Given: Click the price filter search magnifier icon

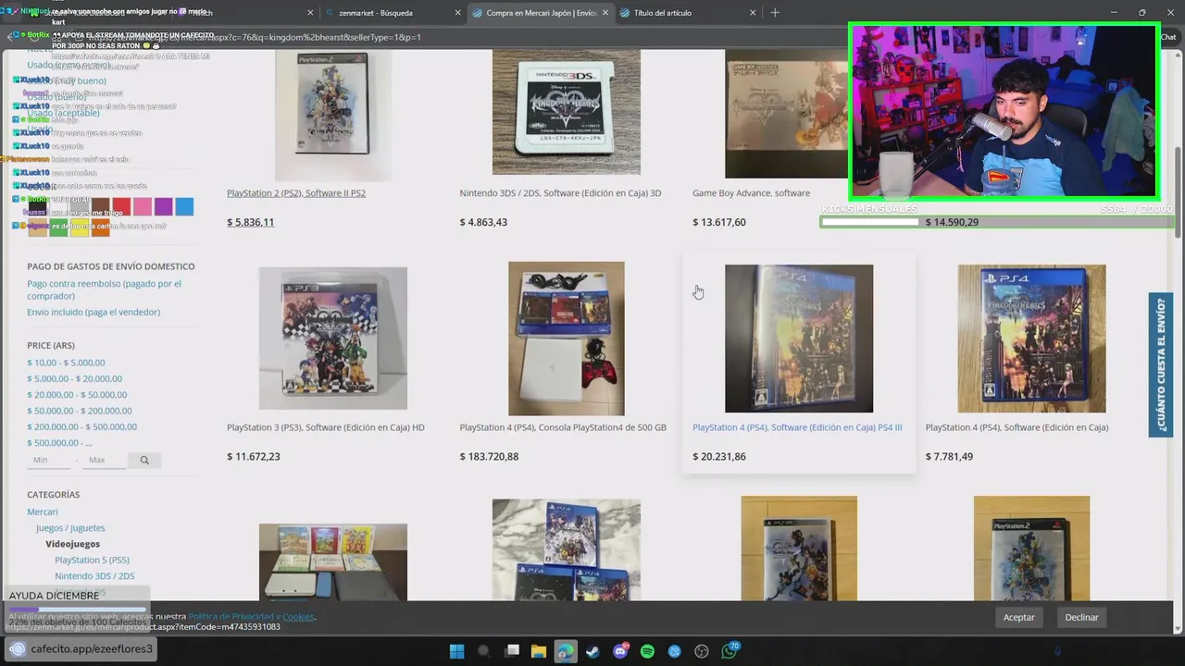Looking at the screenshot, I should tap(144, 460).
